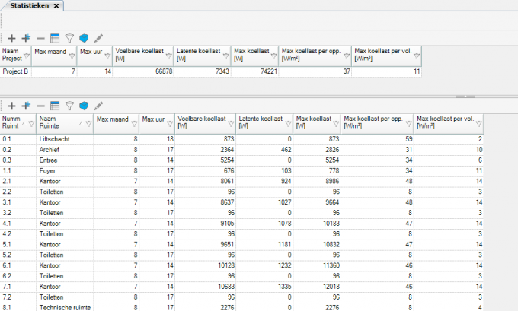Select the project value 74221
Screen dimensions: 518x311
click(x=269, y=71)
